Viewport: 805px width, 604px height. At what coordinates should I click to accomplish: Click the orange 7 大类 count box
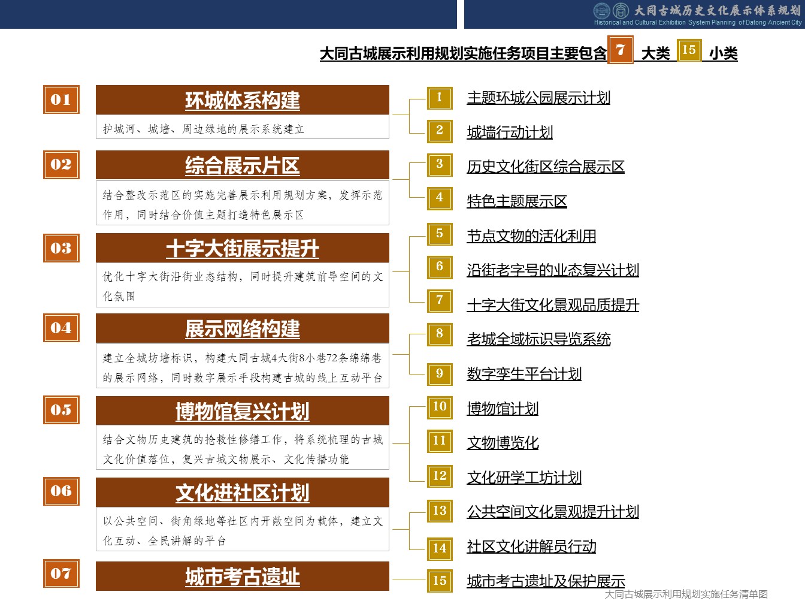(621, 50)
